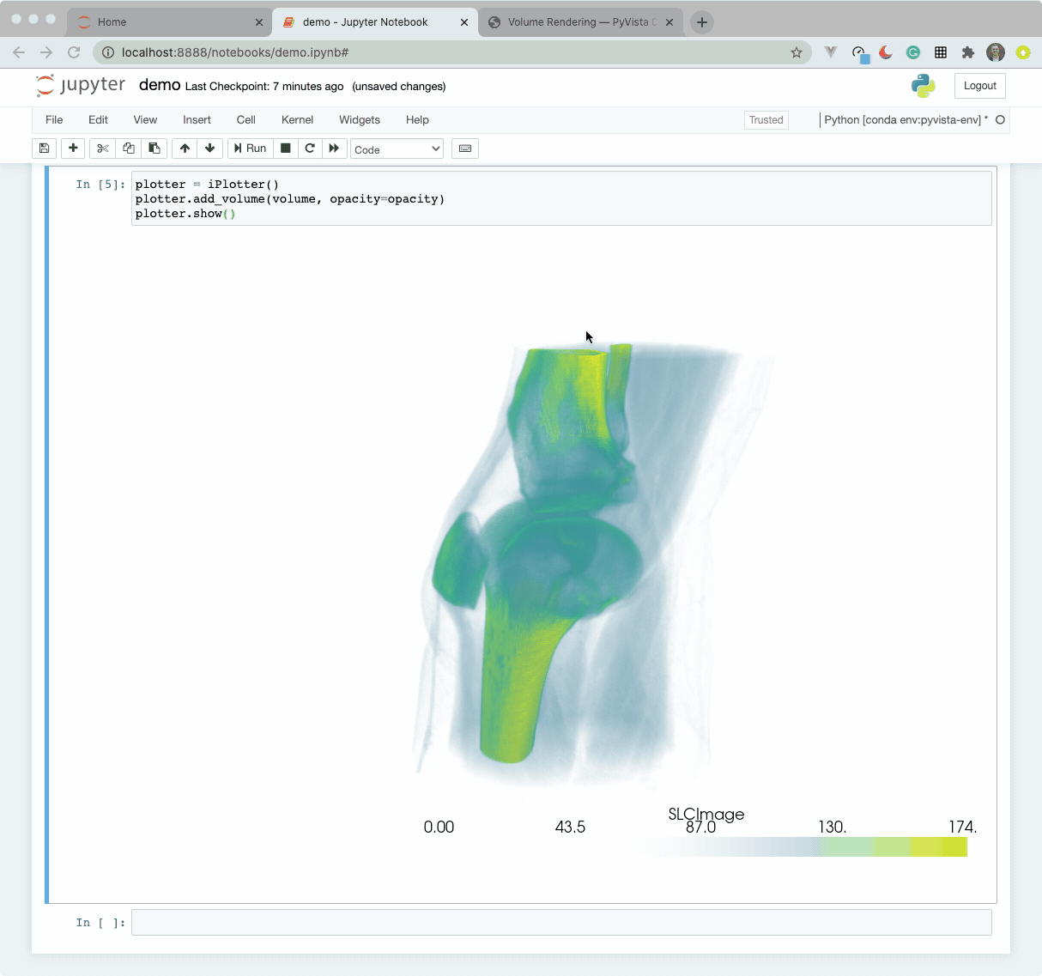Run the current cell
This screenshot has height=976, width=1042.
250,149
